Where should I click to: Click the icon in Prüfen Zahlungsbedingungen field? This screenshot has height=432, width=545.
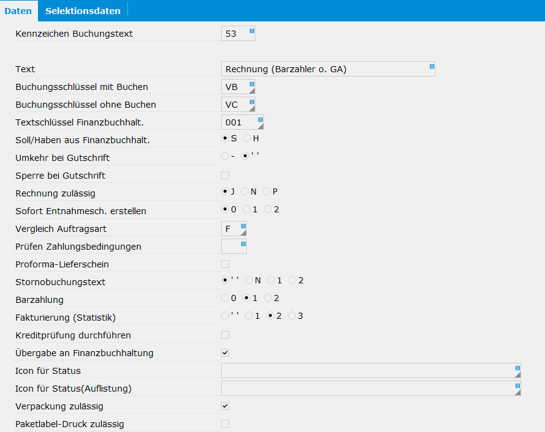[243, 244]
